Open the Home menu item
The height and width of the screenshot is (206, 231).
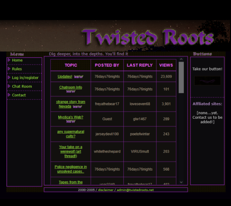coord(17,60)
